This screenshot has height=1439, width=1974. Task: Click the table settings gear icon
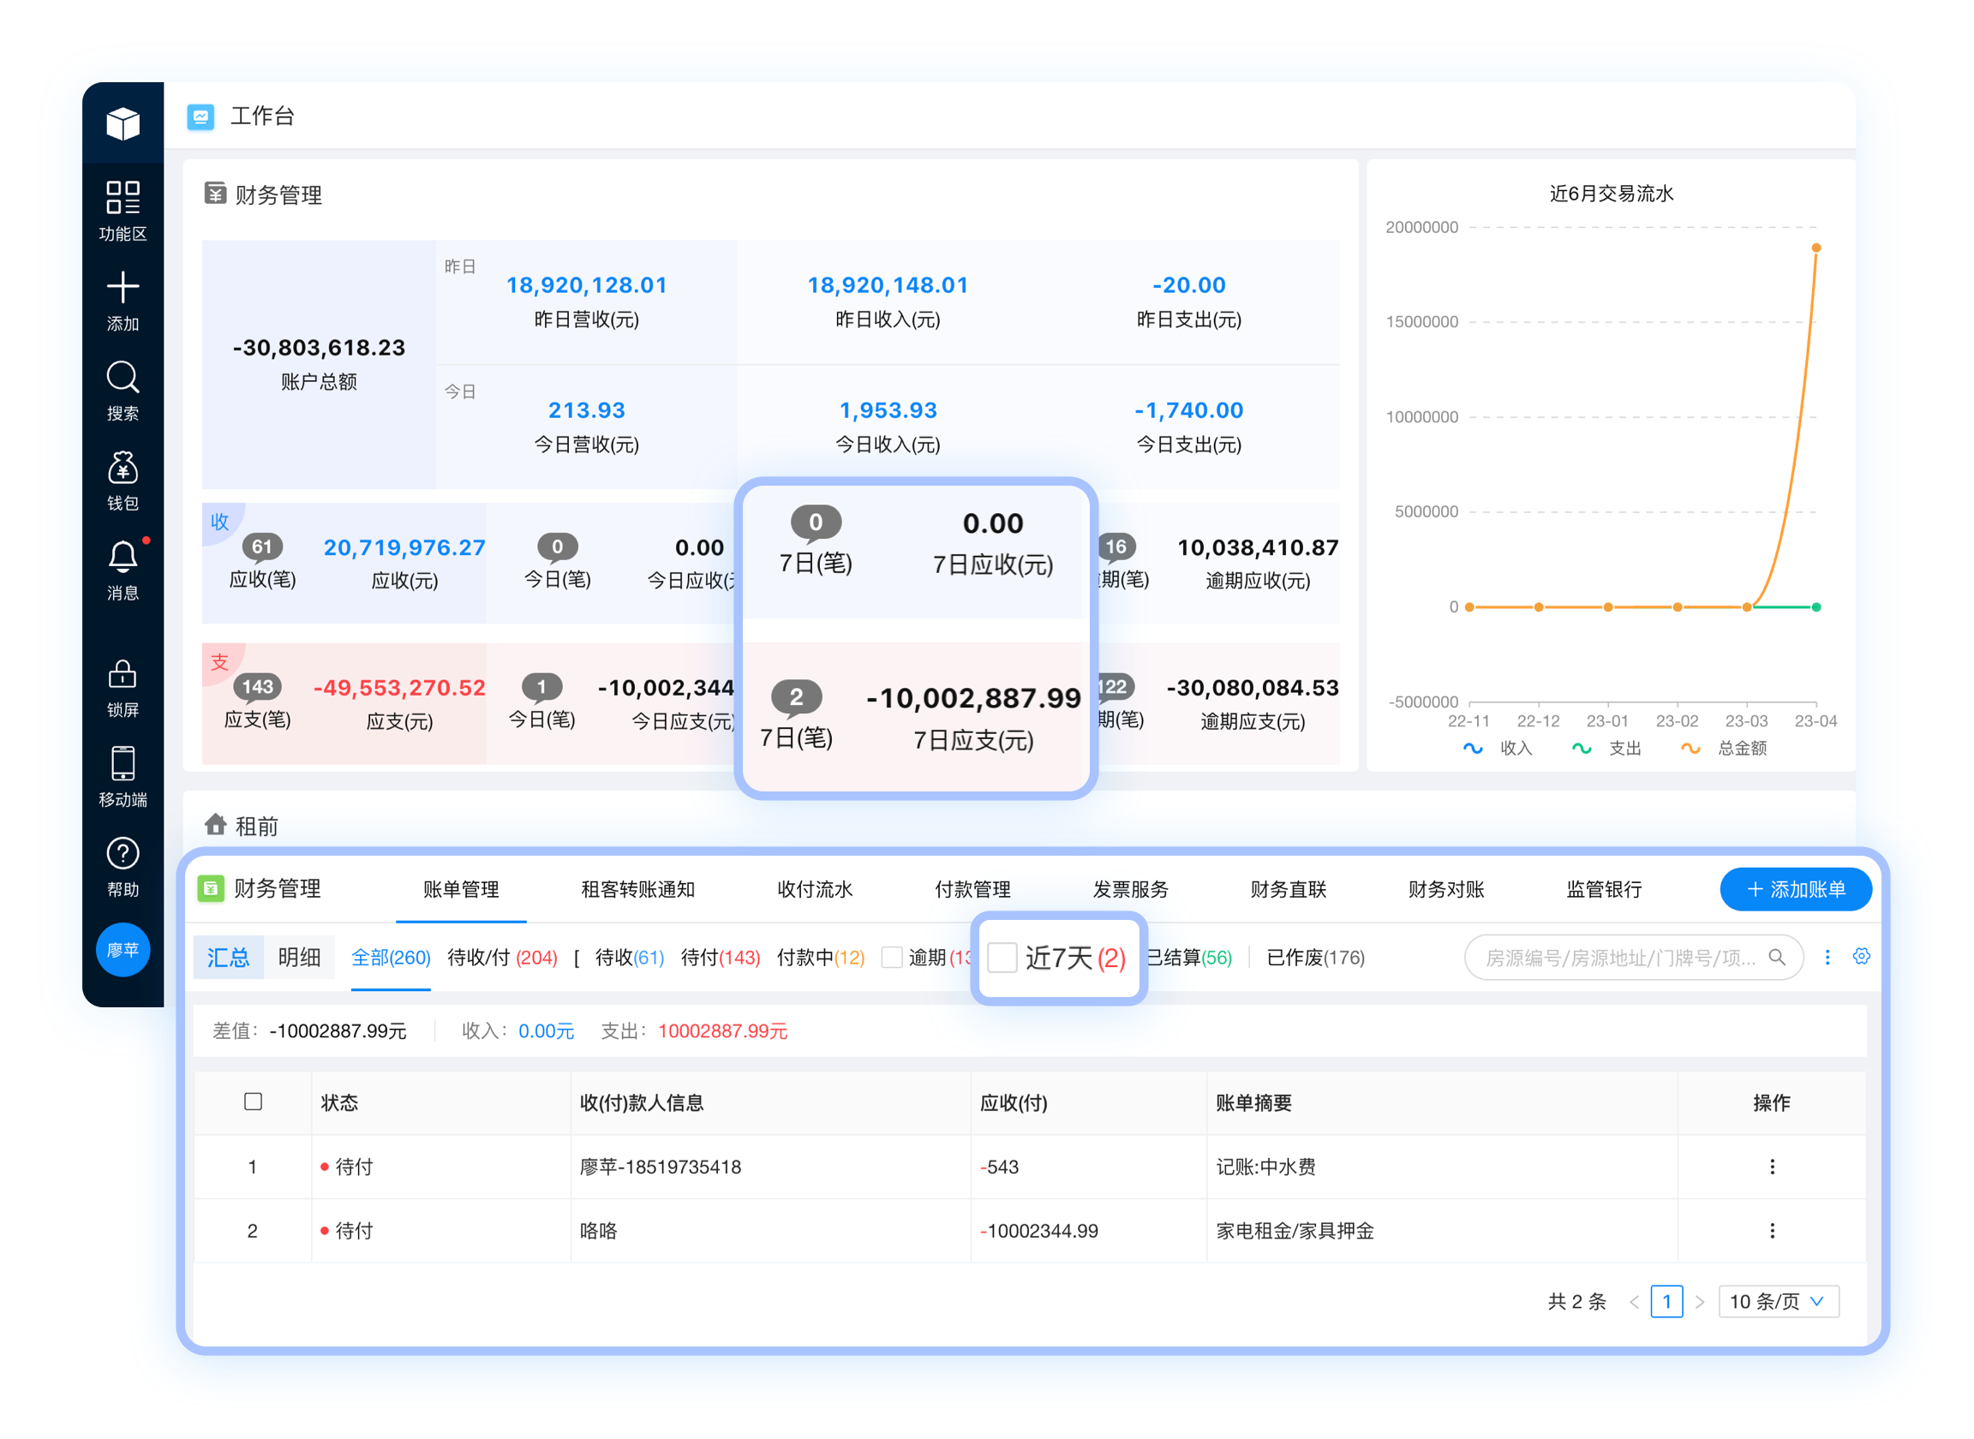tap(1862, 957)
